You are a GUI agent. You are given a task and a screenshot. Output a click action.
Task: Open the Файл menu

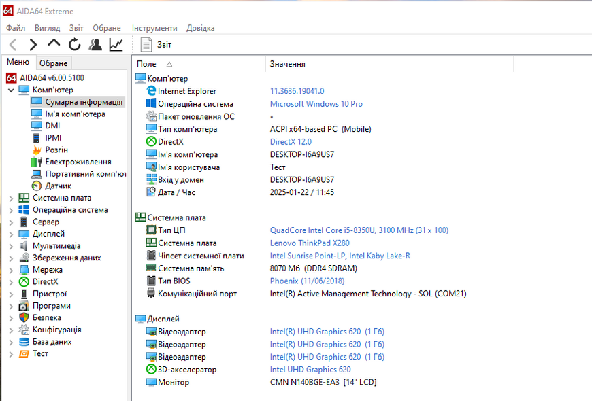point(16,28)
